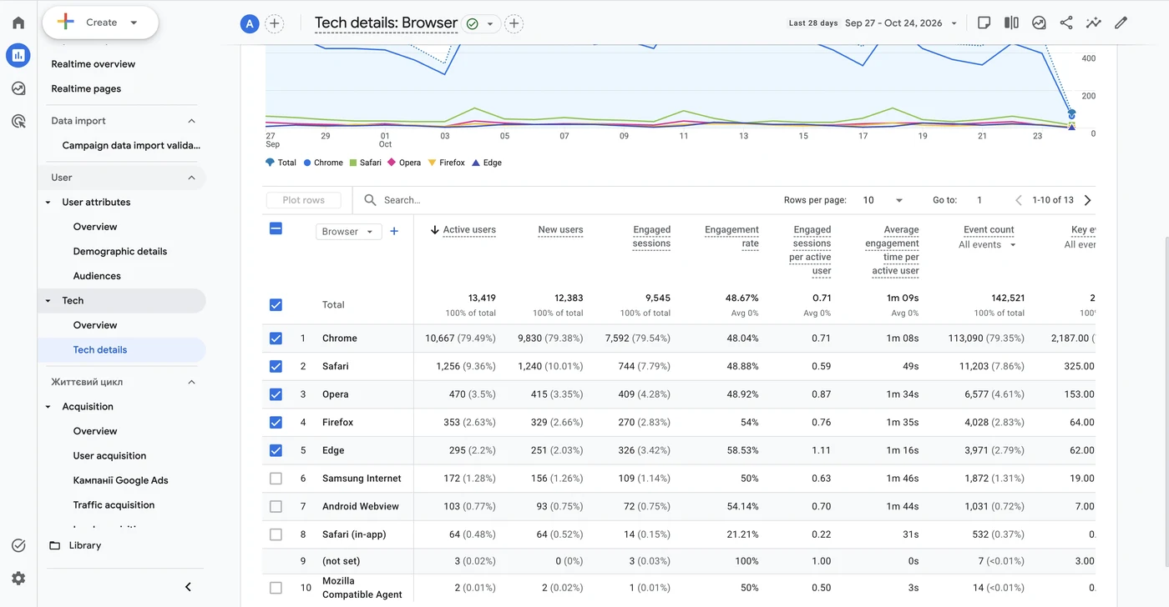Open the Home icon in left rail
The image size is (1169, 607).
point(18,23)
